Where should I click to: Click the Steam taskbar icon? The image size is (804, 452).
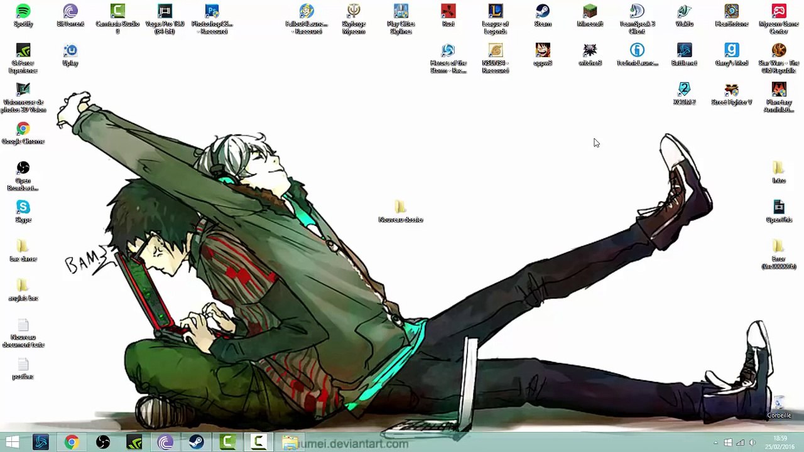click(196, 443)
